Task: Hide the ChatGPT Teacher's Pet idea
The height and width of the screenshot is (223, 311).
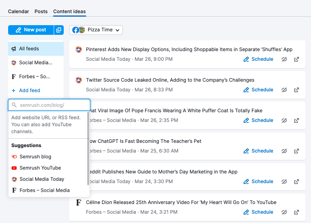Action: pyautogui.click(x=284, y=151)
